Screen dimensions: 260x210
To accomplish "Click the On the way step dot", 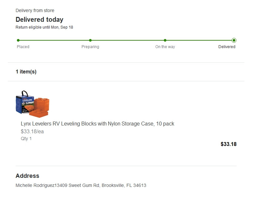I will coord(165,40).
